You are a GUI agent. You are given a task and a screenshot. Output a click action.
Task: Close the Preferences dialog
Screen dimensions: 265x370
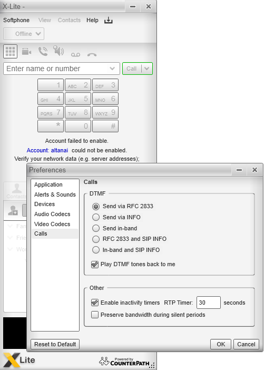coord(254,170)
